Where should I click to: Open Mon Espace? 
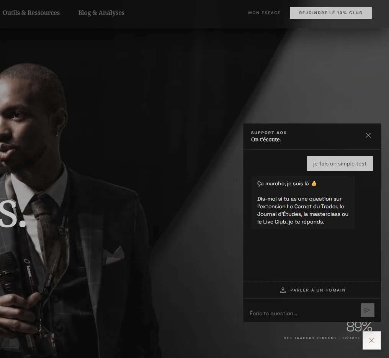pyautogui.click(x=264, y=13)
